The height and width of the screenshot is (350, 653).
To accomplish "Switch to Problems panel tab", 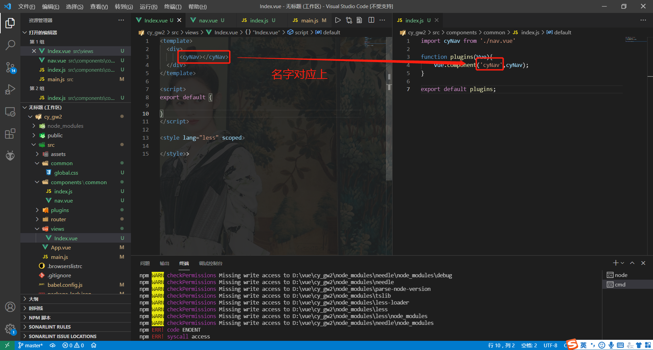I will (145, 263).
